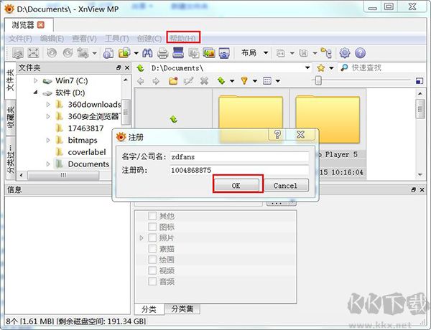431x330 pixels.
Task: Click the 注册码 input field
Action: pos(239,170)
